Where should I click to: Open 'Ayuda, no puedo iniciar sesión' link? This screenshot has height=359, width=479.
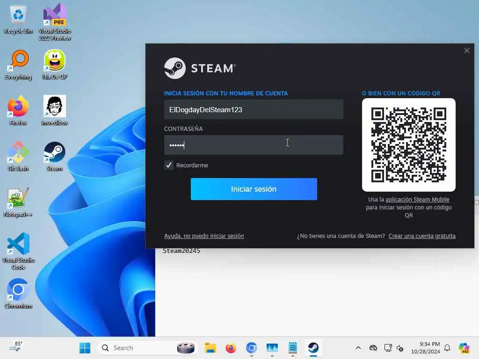pyautogui.click(x=204, y=236)
